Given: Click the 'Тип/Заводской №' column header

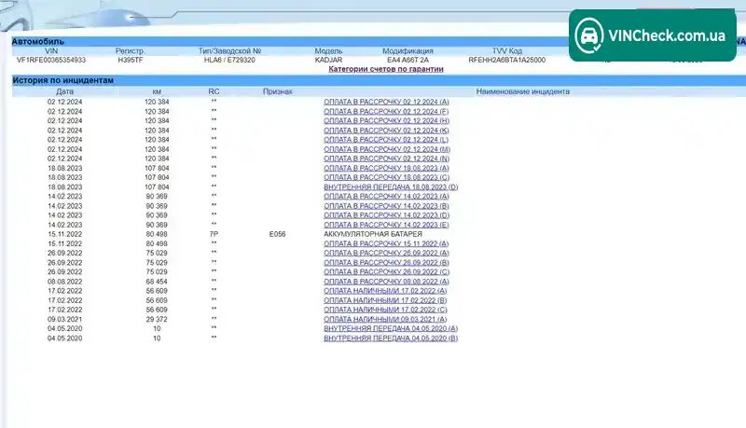Looking at the screenshot, I should [229, 51].
